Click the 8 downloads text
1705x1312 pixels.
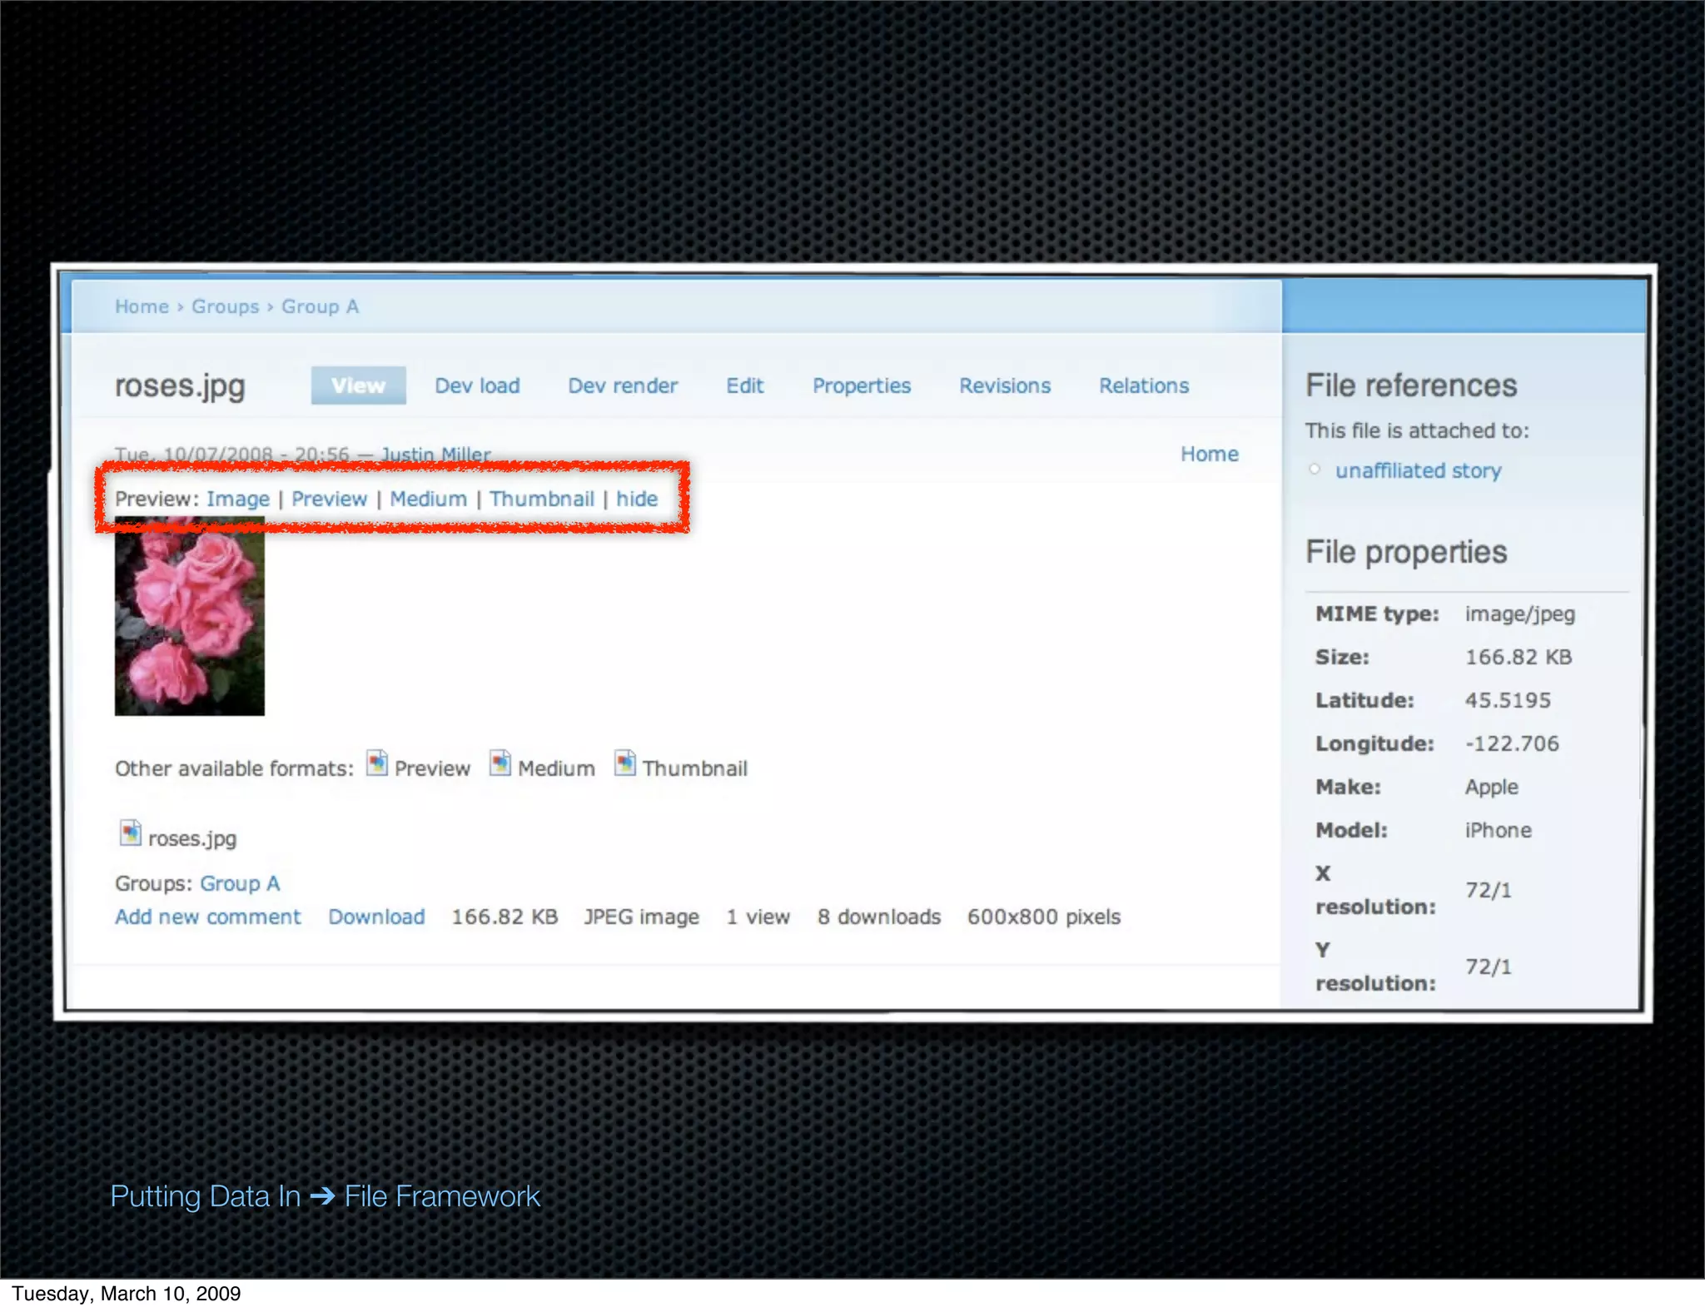[879, 917]
